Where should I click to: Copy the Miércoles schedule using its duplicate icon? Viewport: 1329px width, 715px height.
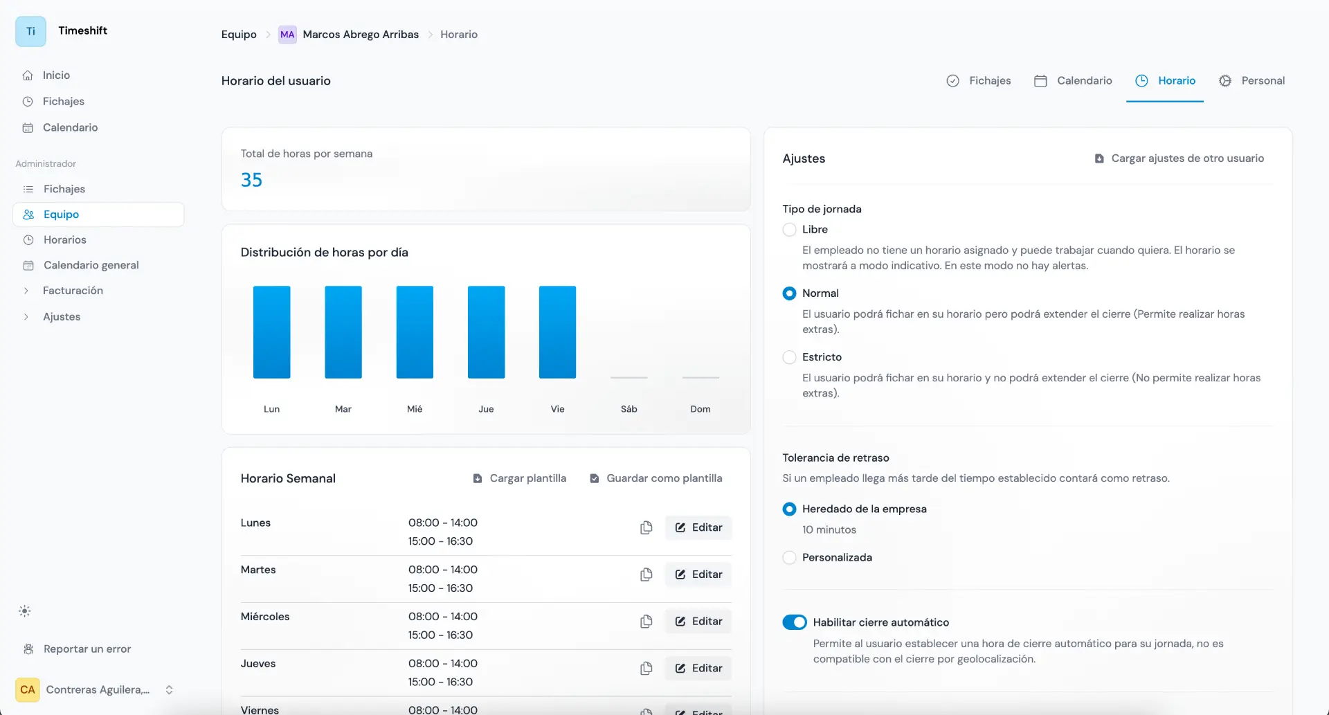point(646,622)
